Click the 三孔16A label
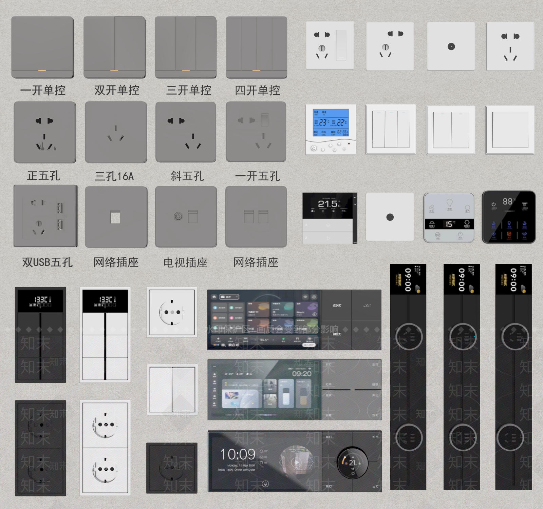The width and height of the screenshot is (543, 509). tap(114, 176)
